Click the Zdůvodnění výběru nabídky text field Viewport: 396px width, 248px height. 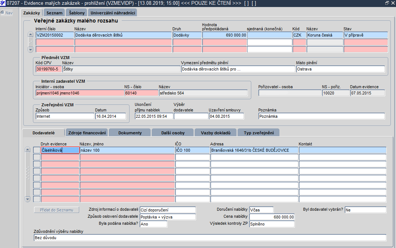tap(210, 238)
